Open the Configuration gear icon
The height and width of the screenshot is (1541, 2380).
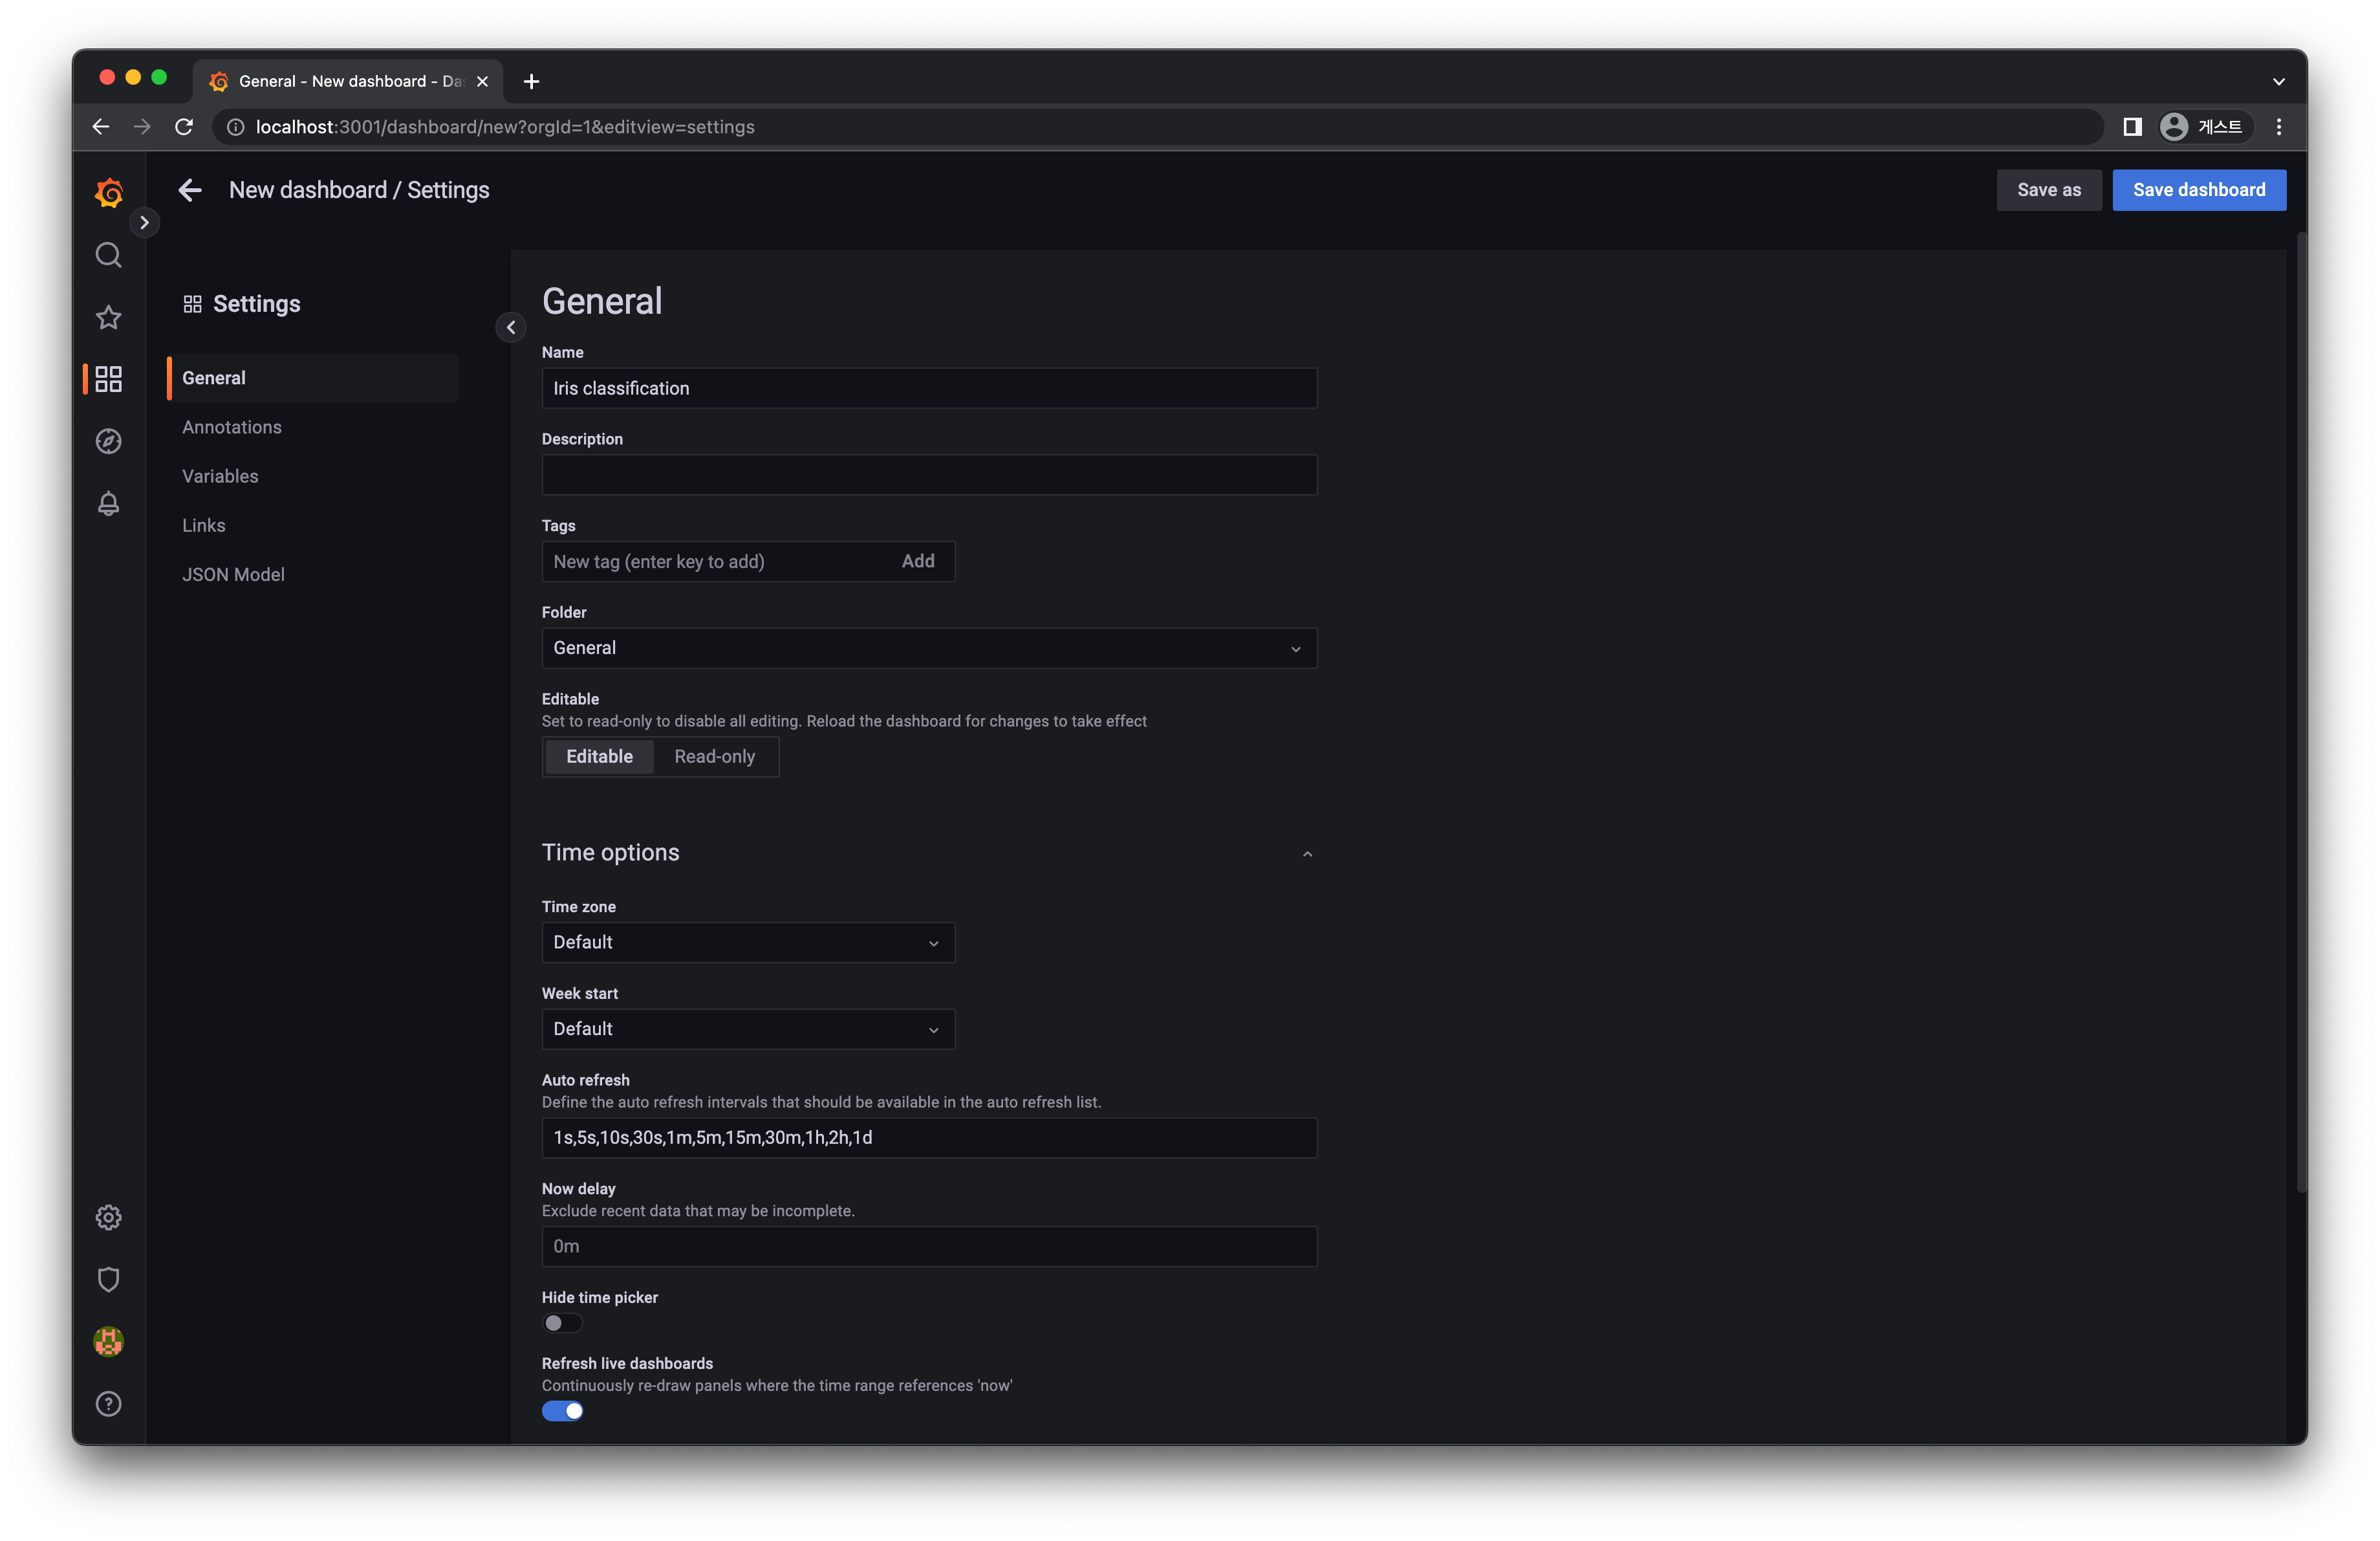pos(109,1217)
